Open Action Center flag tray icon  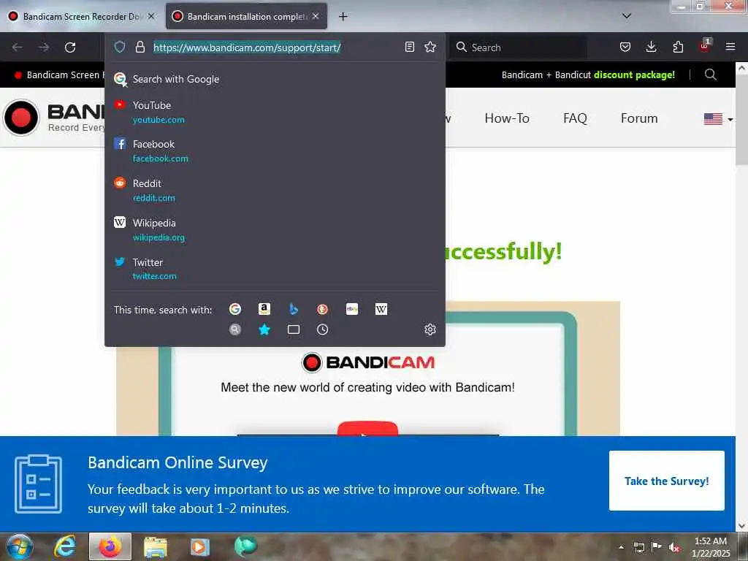click(657, 546)
